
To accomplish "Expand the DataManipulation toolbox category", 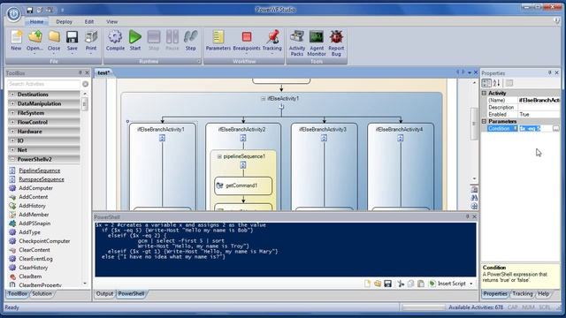I will click(x=12, y=103).
